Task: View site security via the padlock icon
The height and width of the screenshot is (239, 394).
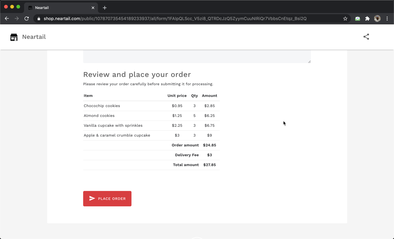Action: 38,18
